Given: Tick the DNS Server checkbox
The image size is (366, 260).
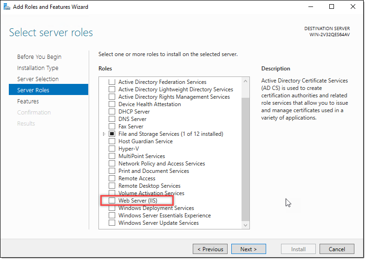Looking at the screenshot, I should pyautogui.click(x=111, y=119).
